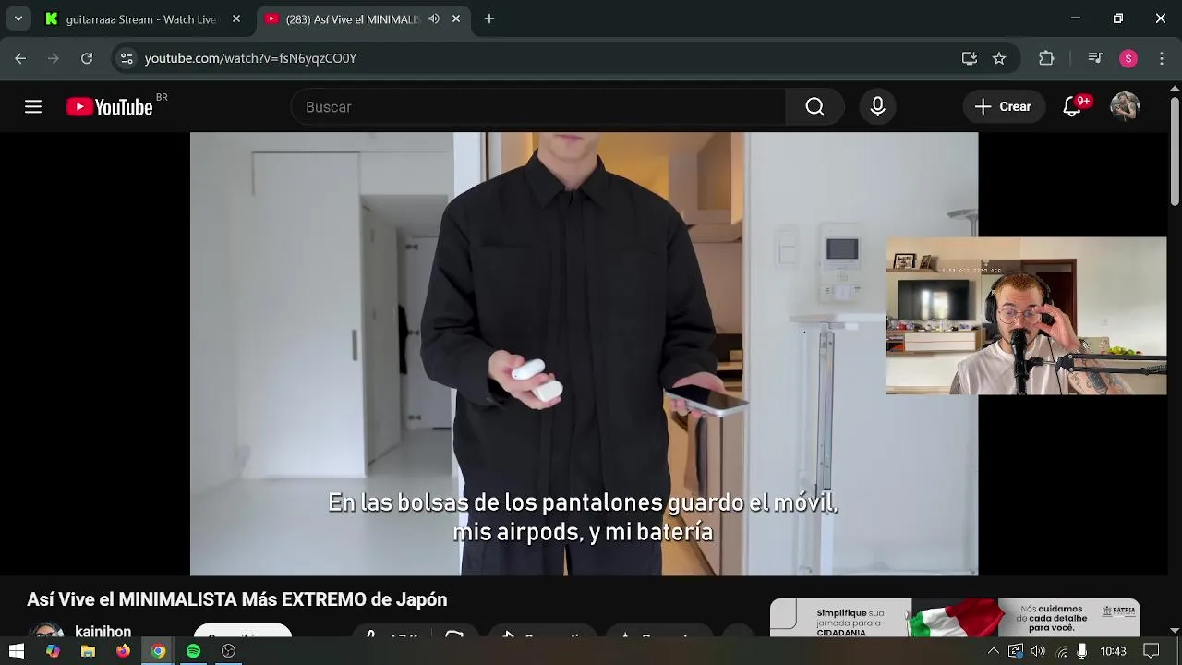Open Copilot from the taskbar

53,651
